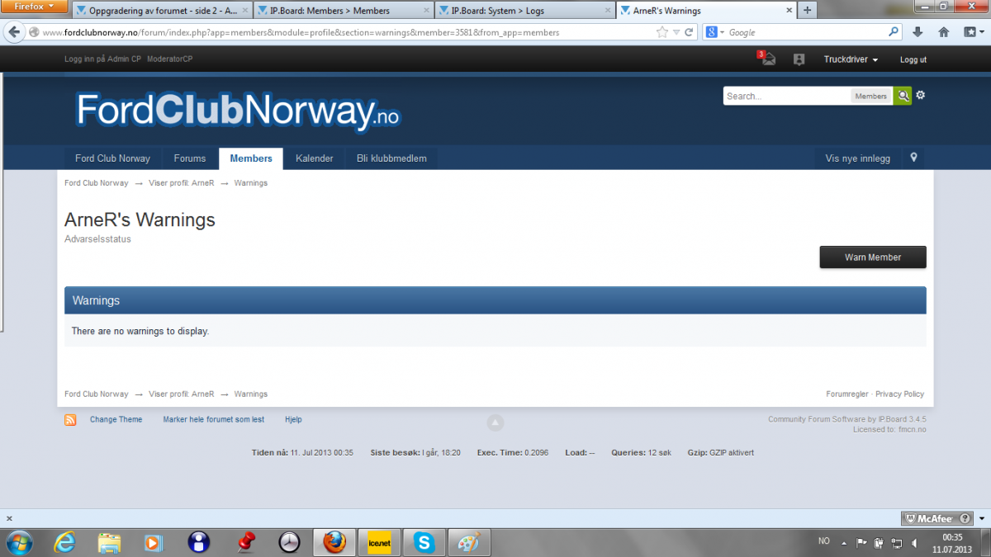Expand the Truckdriver user dropdown

pos(851,59)
